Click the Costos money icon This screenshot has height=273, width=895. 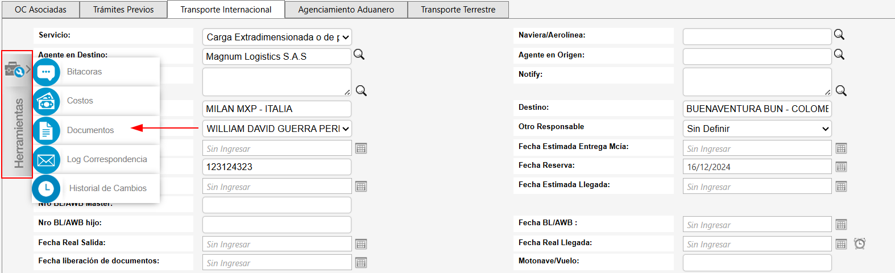click(x=46, y=101)
